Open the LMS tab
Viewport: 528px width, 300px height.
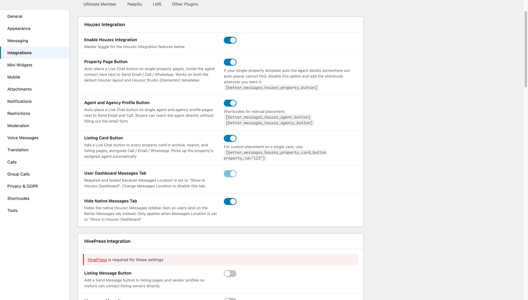[x=157, y=4]
